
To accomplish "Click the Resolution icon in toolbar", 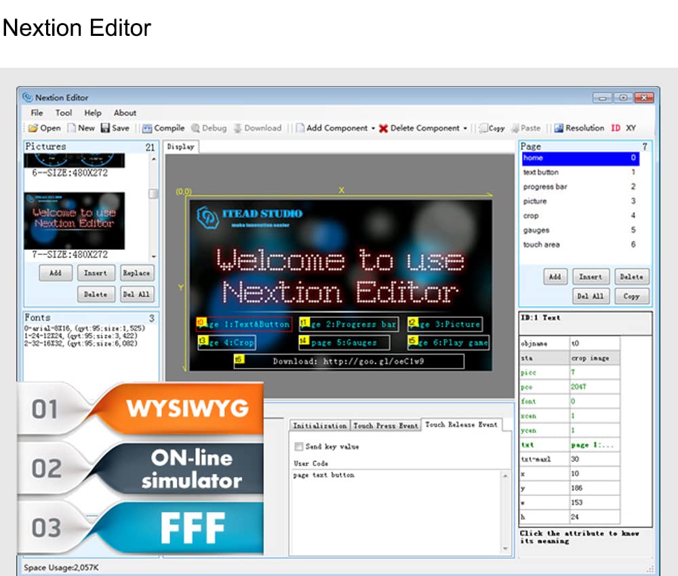I will 559,128.
